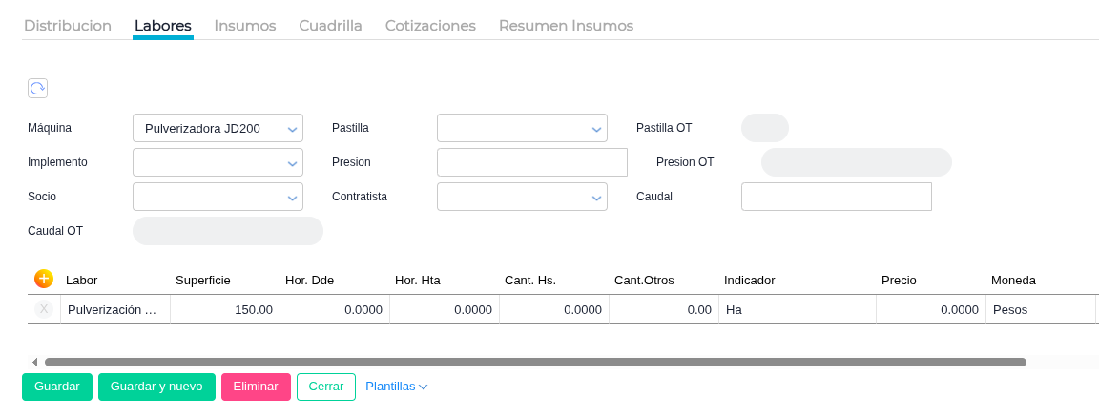The height and width of the screenshot is (418, 1099).
Task: Select the Resumen Insumos tab
Action: pyautogui.click(x=566, y=26)
